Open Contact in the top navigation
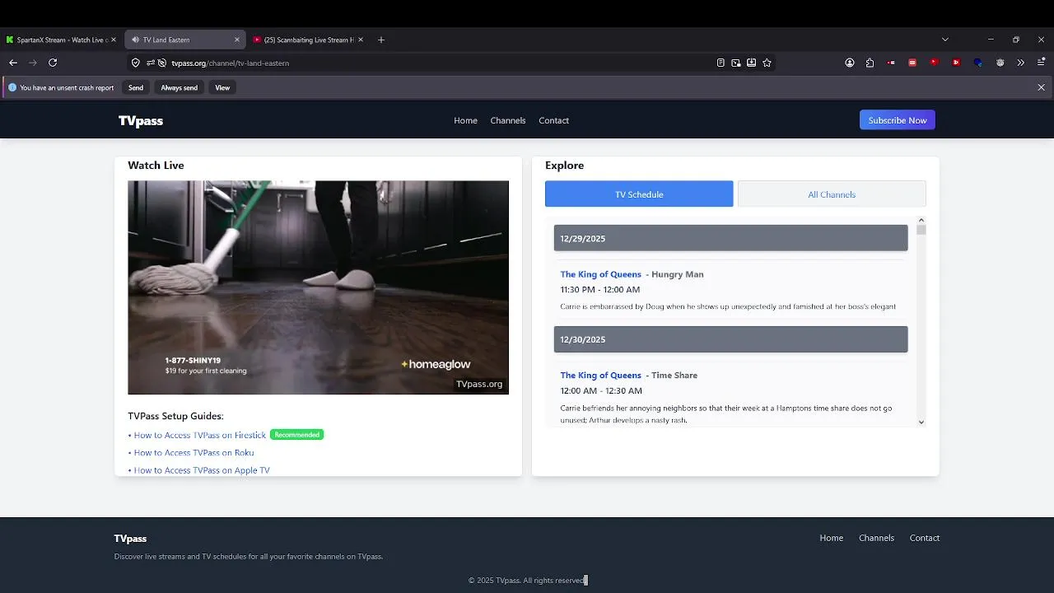The image size is (1054, 593). click(x=554, y=120)
